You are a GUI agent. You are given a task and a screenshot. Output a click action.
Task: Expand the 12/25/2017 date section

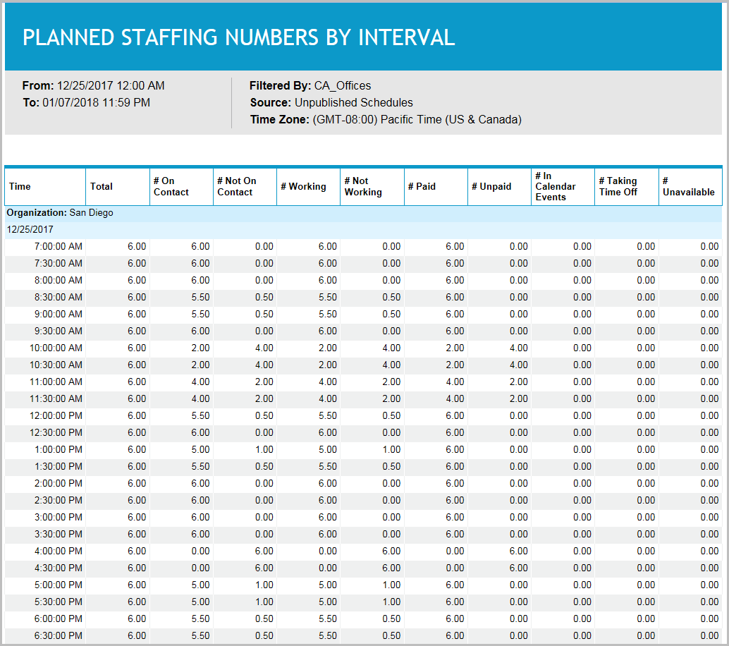(x=28, y=229)
